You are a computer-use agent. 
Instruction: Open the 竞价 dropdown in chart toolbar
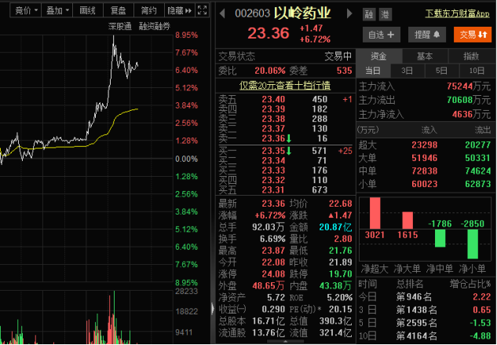pyautogui.click(x=27, y=10)
